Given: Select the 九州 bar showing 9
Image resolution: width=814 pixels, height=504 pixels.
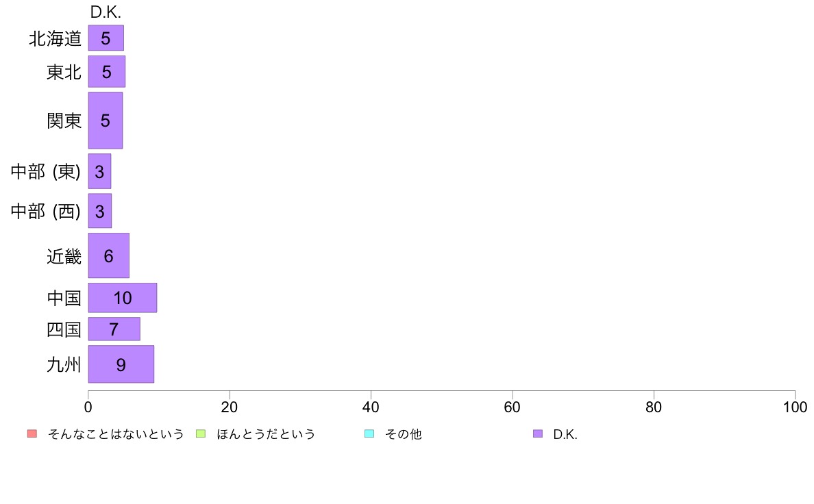Looking at the screenshot, I should click(121, 364).
